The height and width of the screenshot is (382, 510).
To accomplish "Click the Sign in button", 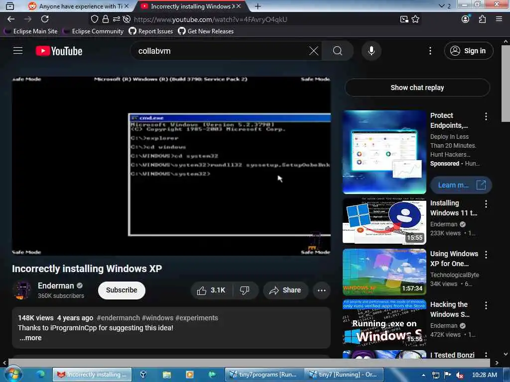I will tap(469, 51).
